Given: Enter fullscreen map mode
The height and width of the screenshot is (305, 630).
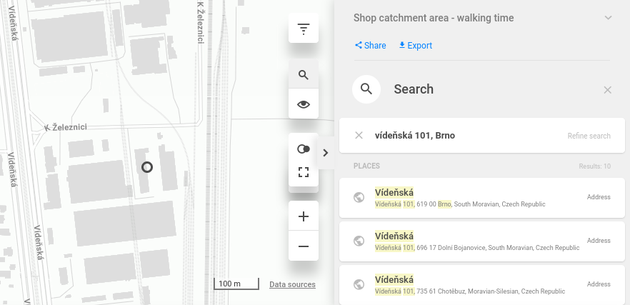Looking at the screenshot, I should pyautogui.click(x=304, y=171).
